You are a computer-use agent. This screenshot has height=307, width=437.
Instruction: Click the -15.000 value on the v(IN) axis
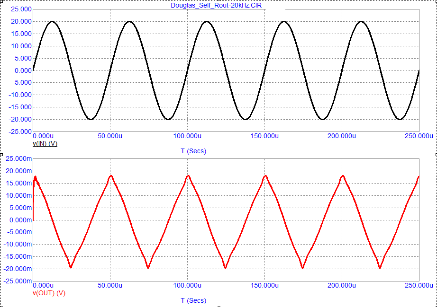point(20,107)
